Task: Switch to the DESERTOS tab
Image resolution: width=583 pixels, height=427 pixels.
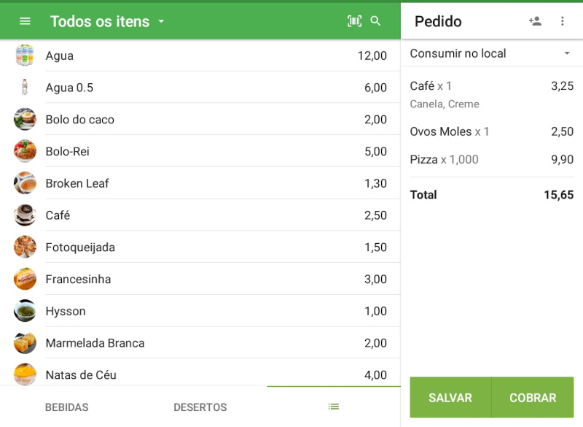Action: (200, 407)
